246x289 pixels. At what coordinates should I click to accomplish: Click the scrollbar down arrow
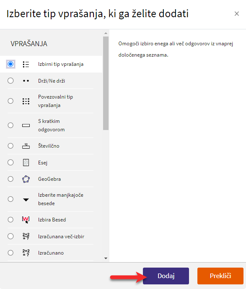click(106, 258)
